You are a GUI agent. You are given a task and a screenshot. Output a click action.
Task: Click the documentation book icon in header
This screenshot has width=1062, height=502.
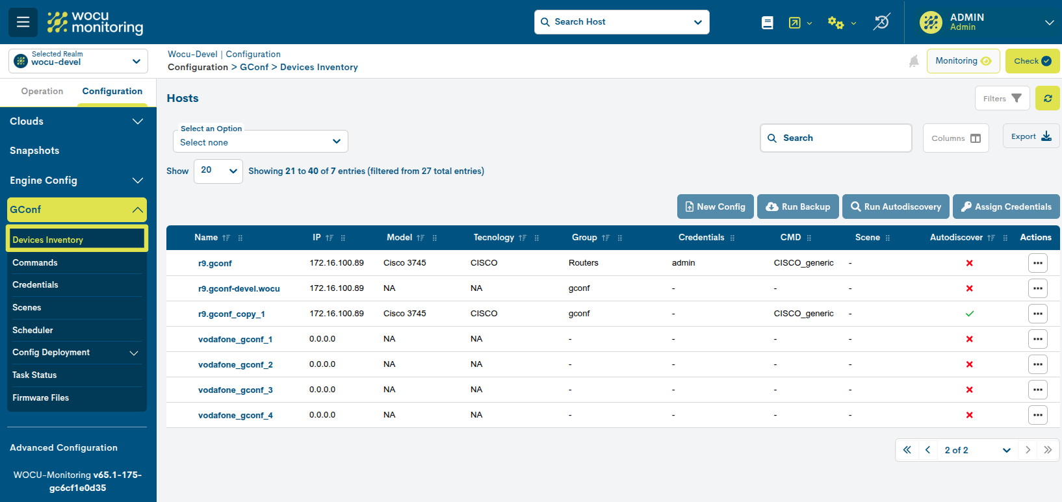pyautogui.click(x=767, y=23)
